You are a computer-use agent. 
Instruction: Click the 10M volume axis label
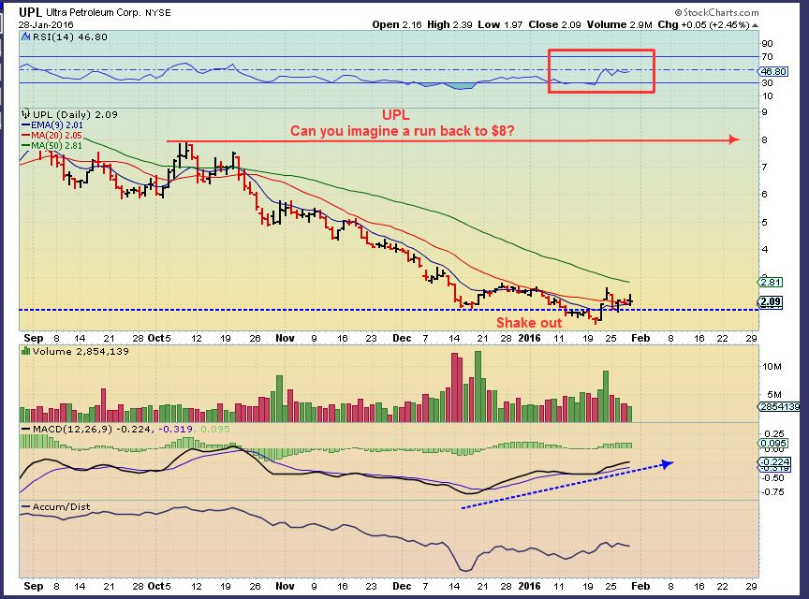tap(772, 366)
